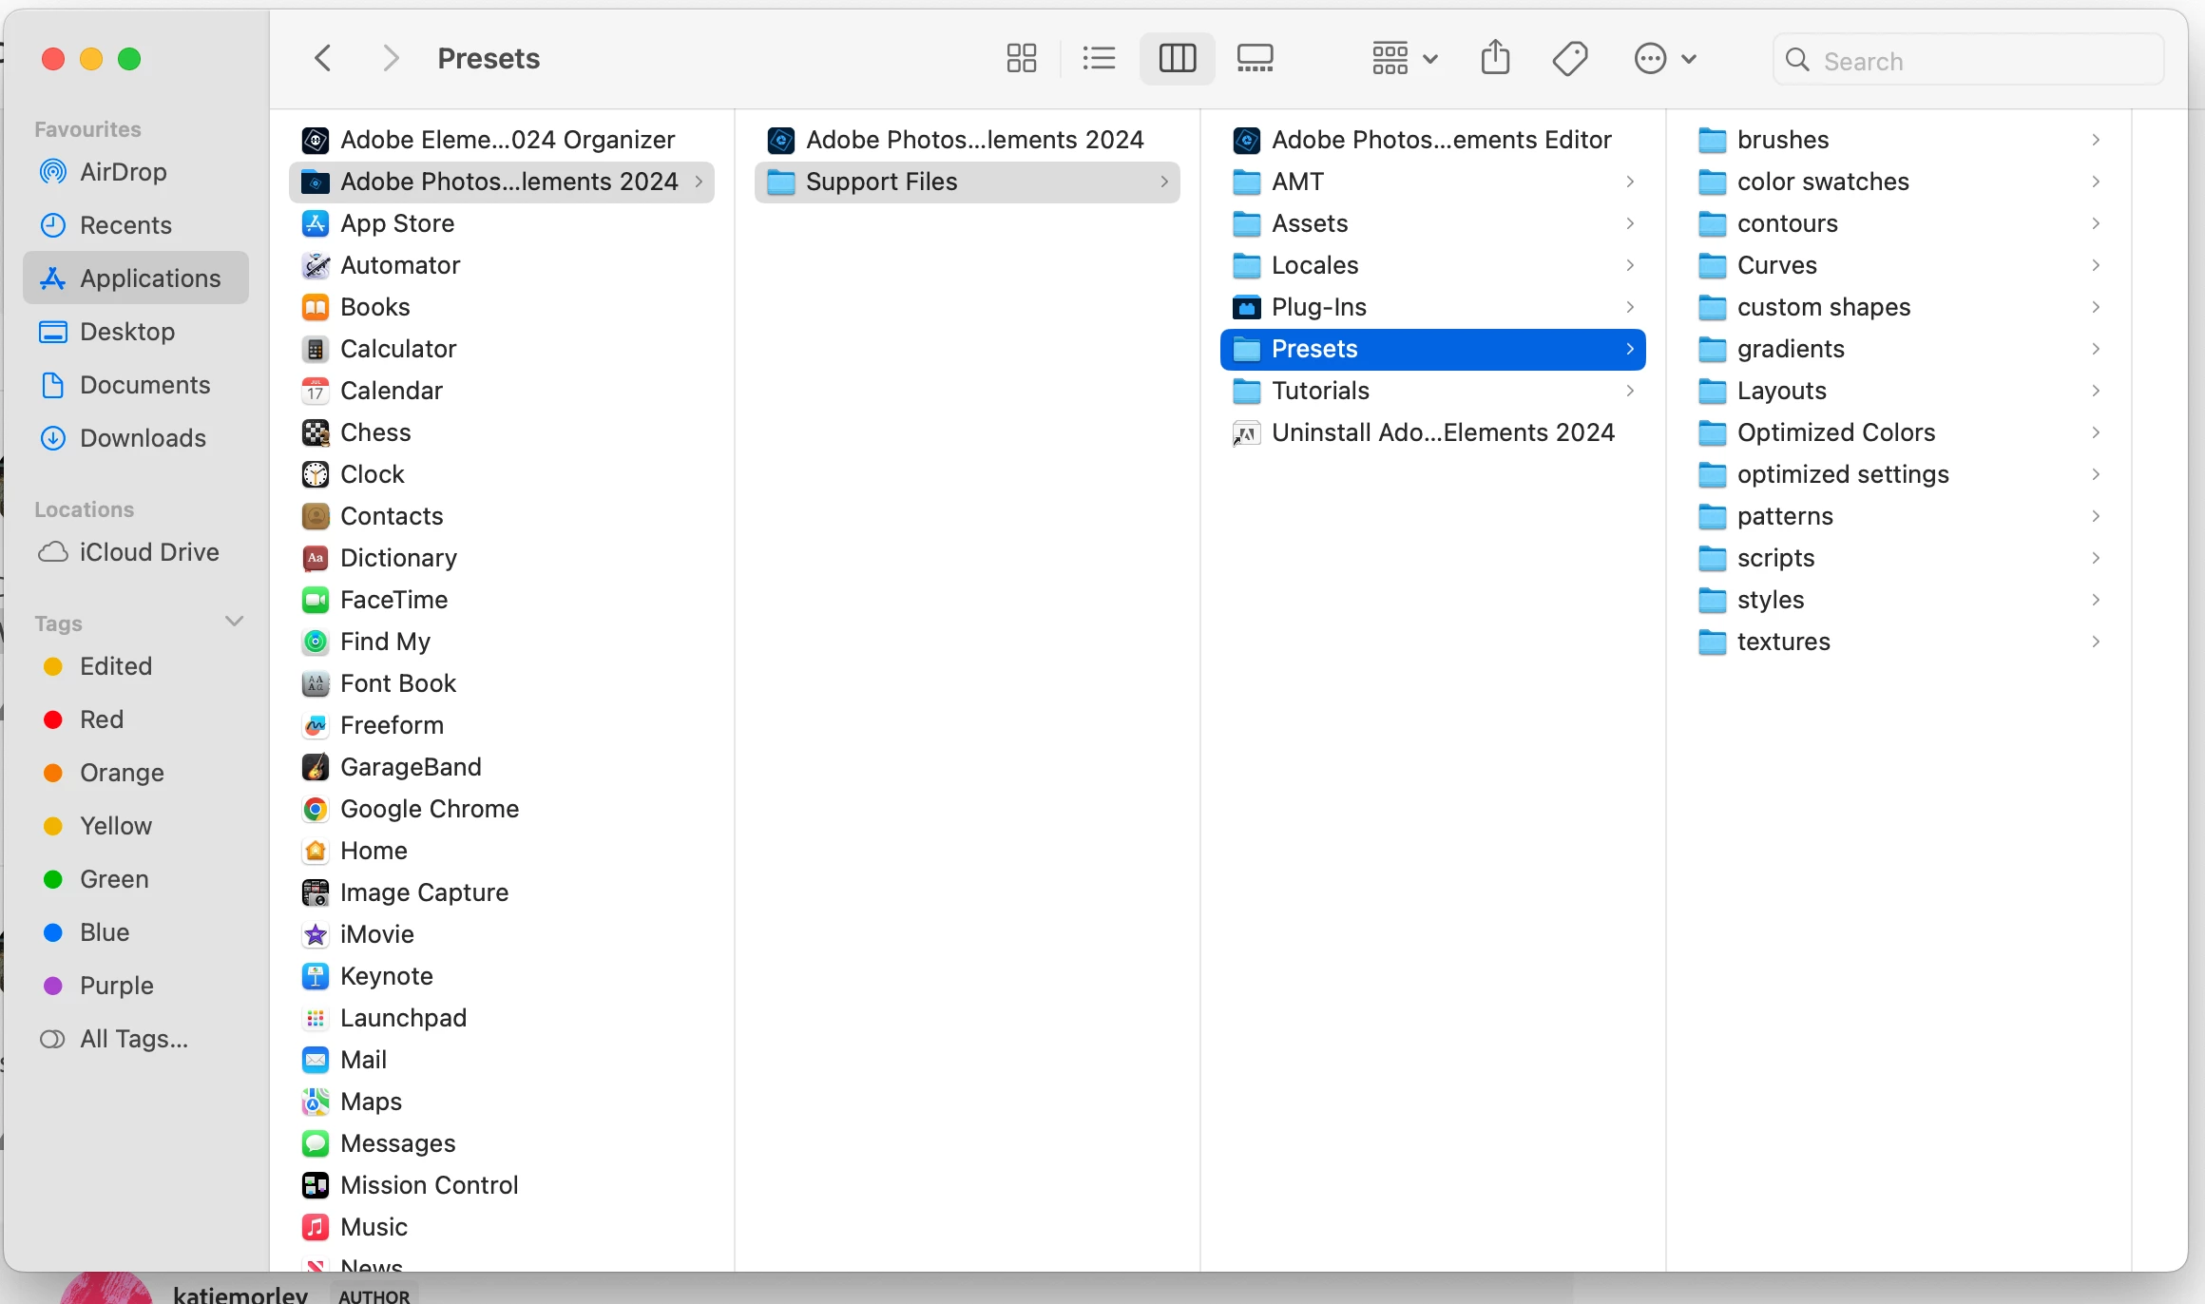Viewport: 2205px width, 1304px height.
Task: Open the brushes presets folder
Action: [x=1782, y=140]
